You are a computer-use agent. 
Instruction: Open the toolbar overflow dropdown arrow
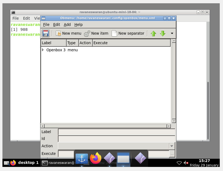coord(172,34)
